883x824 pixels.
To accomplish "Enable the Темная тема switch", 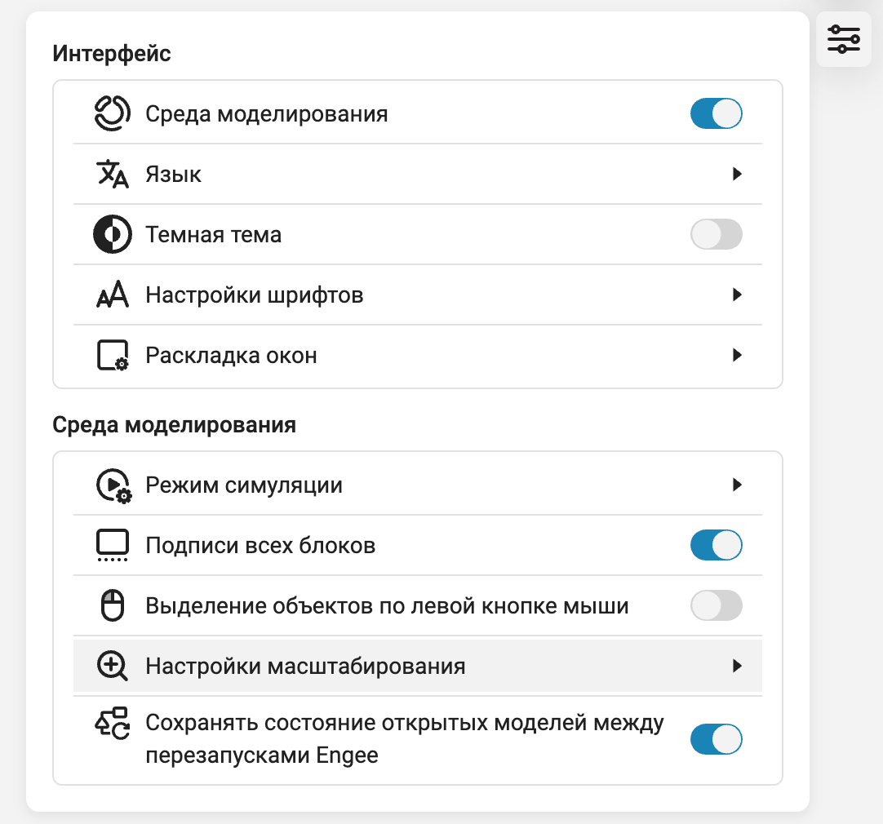I will pos(716,234).
